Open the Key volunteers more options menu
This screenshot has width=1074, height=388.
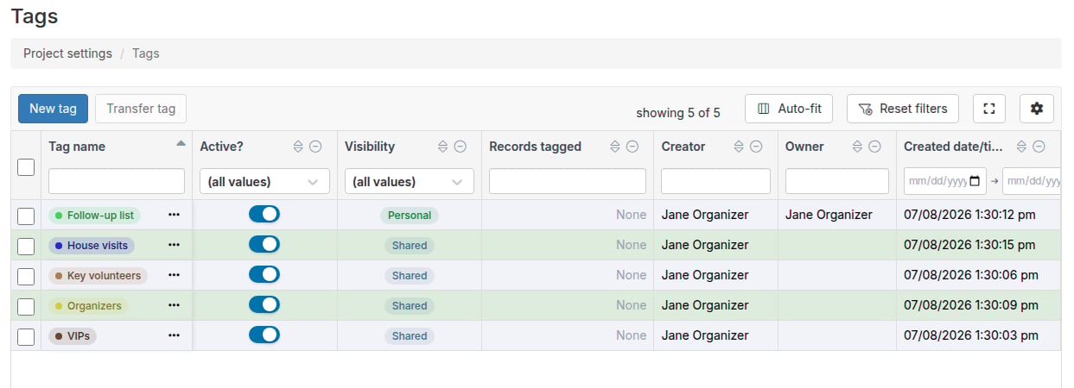(175, 275)
